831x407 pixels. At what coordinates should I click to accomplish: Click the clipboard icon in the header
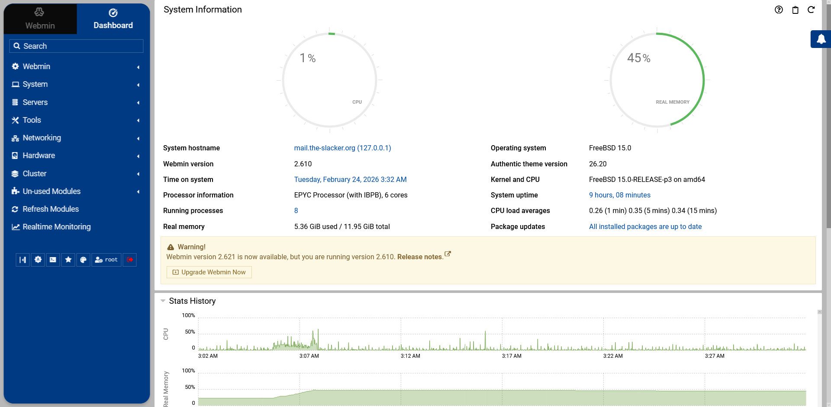[795, 10]
